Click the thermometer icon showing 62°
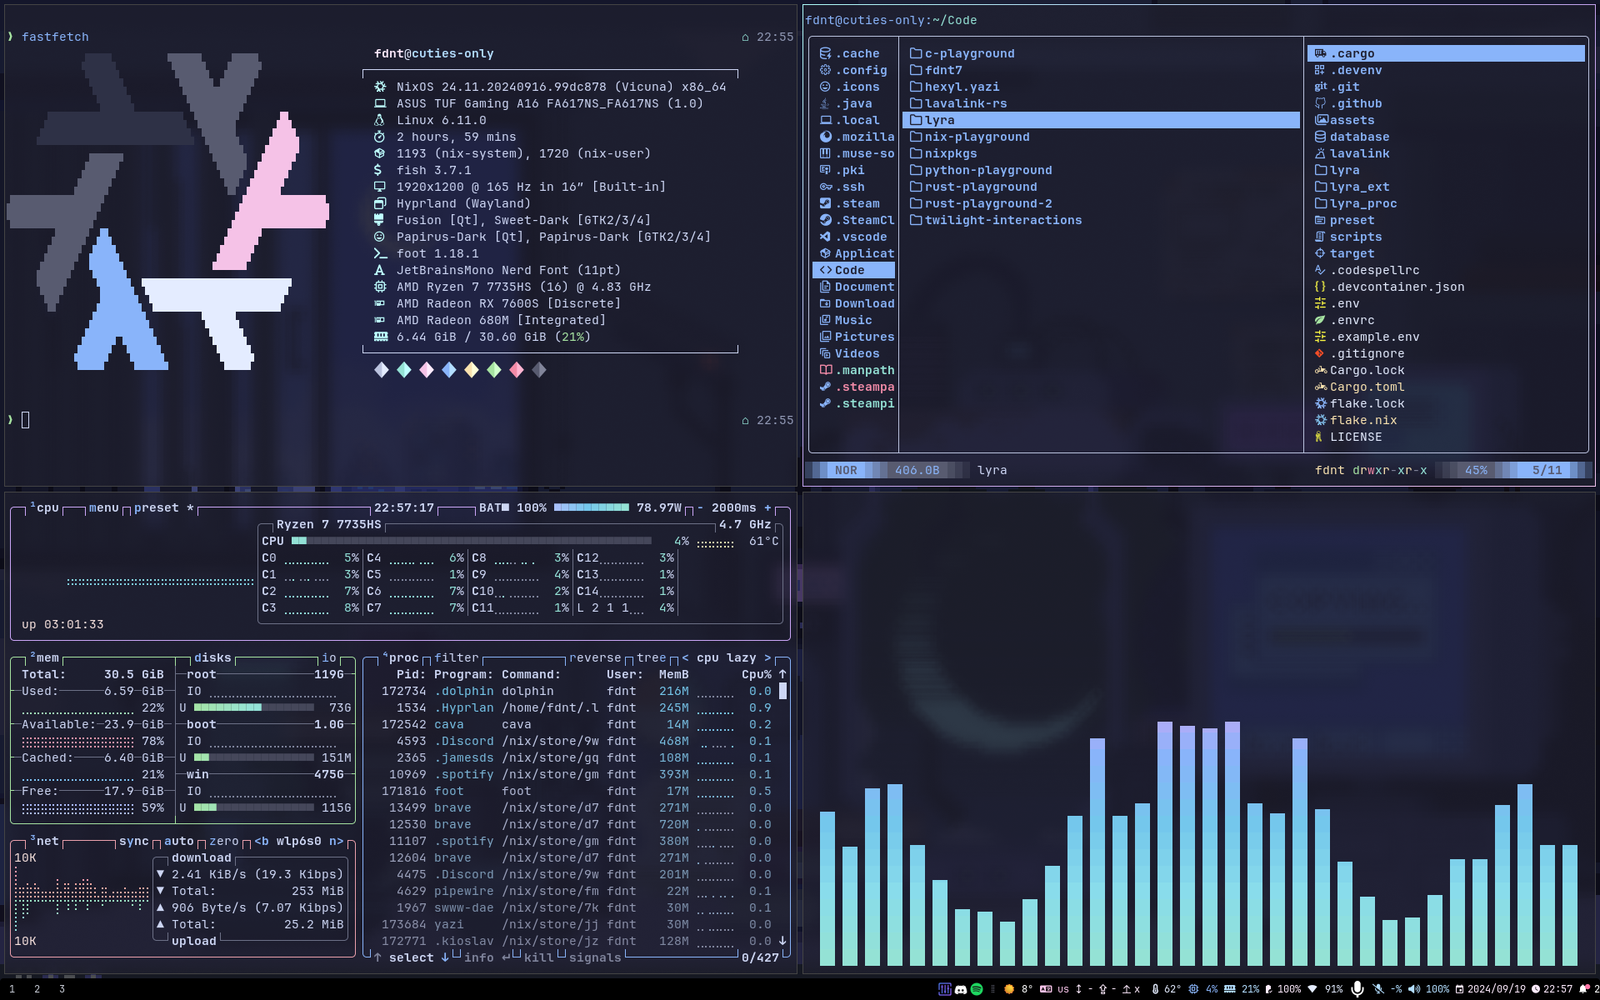Screen dimensions: 1600x1000 (x=1155, y=989)
